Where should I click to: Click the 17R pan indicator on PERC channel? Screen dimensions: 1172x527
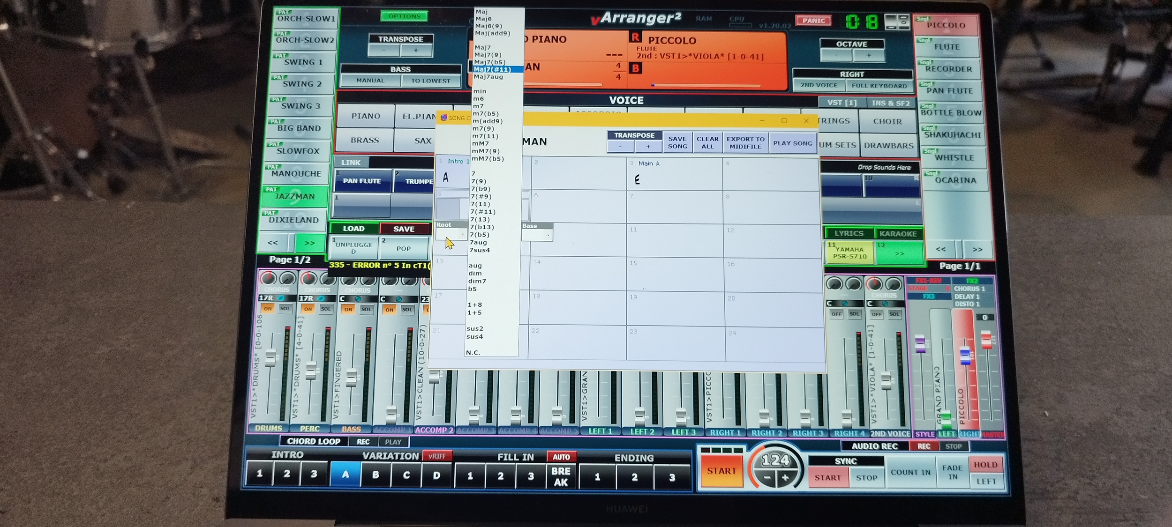317,298
